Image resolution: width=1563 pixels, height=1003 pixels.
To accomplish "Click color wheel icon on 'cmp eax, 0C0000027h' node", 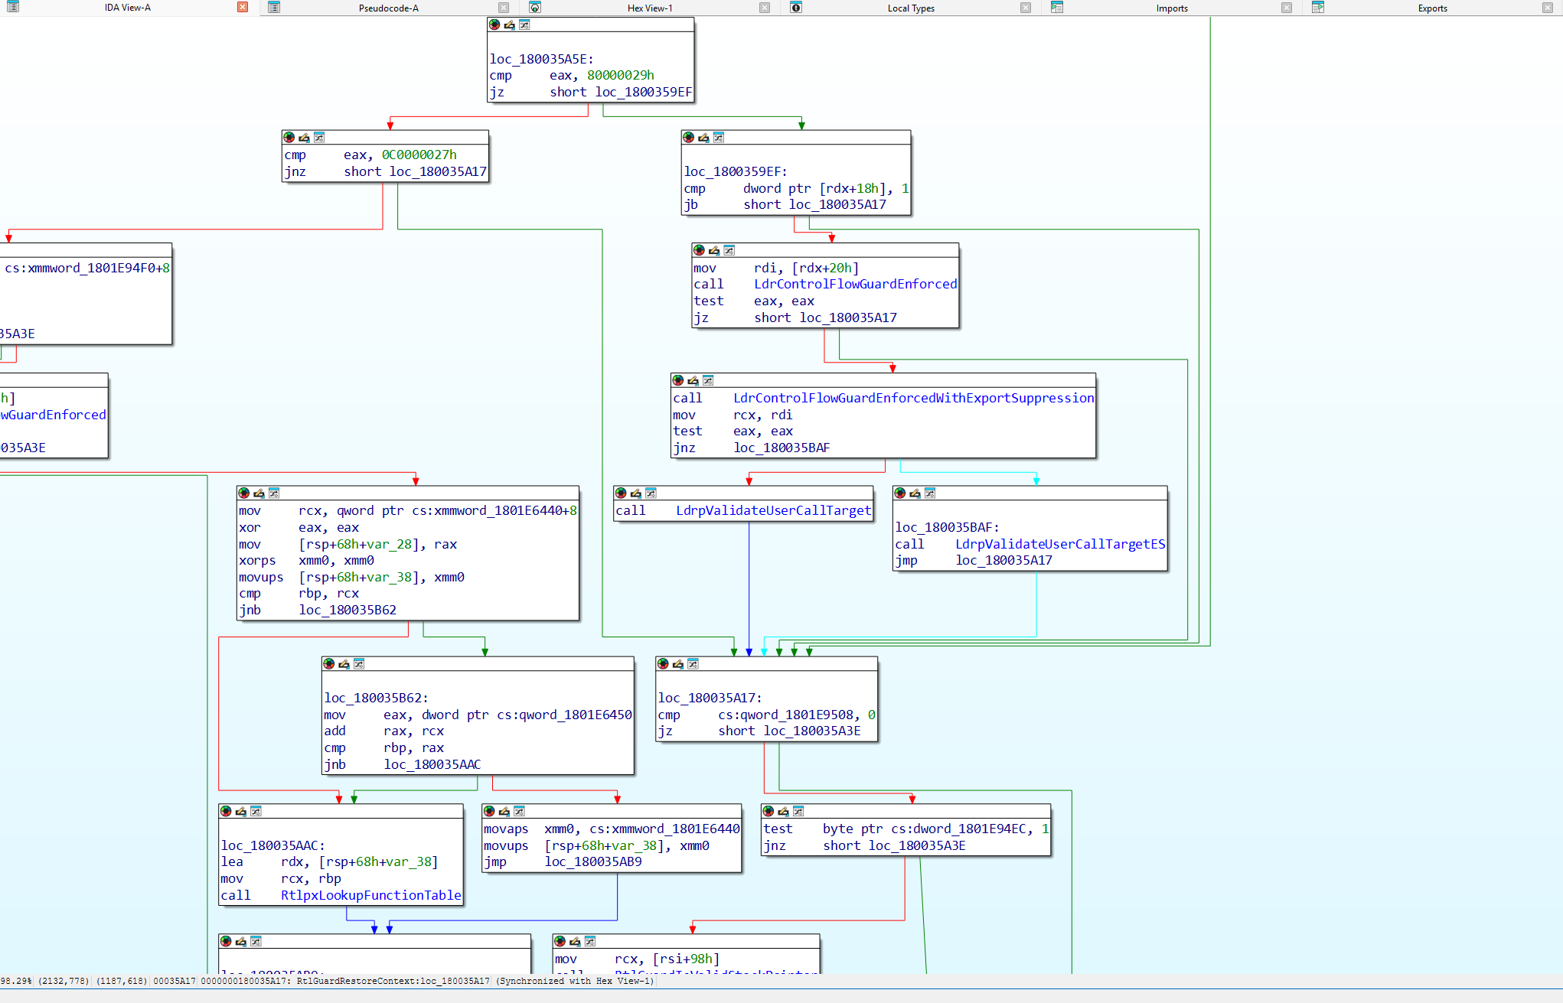I will tap(289, 138).
